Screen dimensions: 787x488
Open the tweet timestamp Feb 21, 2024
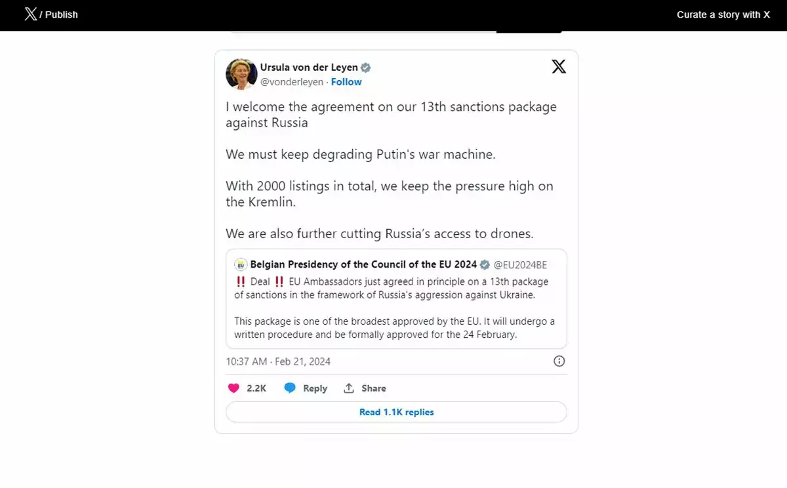pyautogui.click(x=278, y=361)
